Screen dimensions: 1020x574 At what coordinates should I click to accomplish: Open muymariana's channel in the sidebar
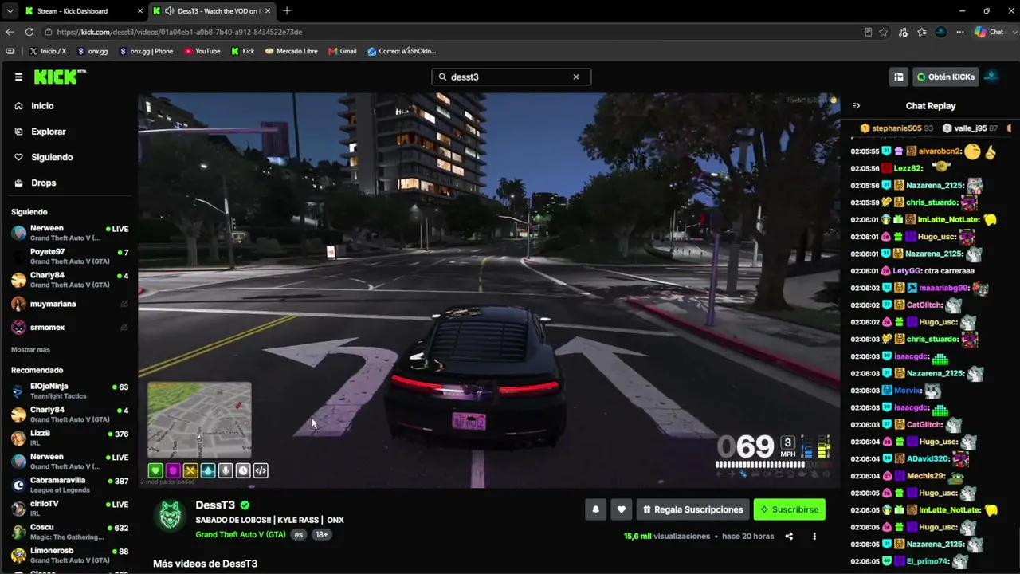coord(69,304)
